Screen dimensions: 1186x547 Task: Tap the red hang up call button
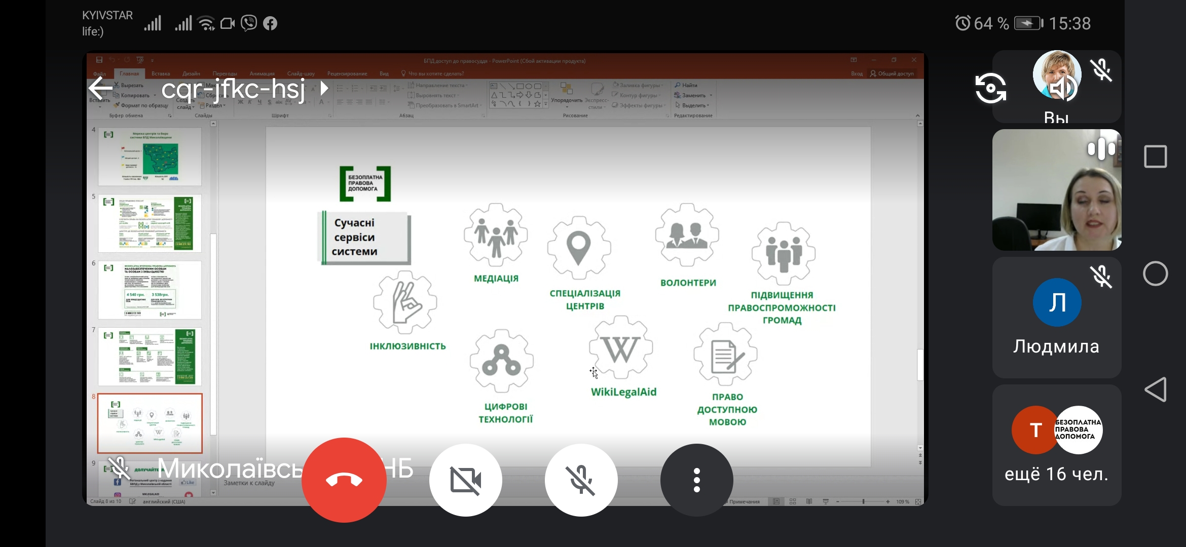(344, 480)
